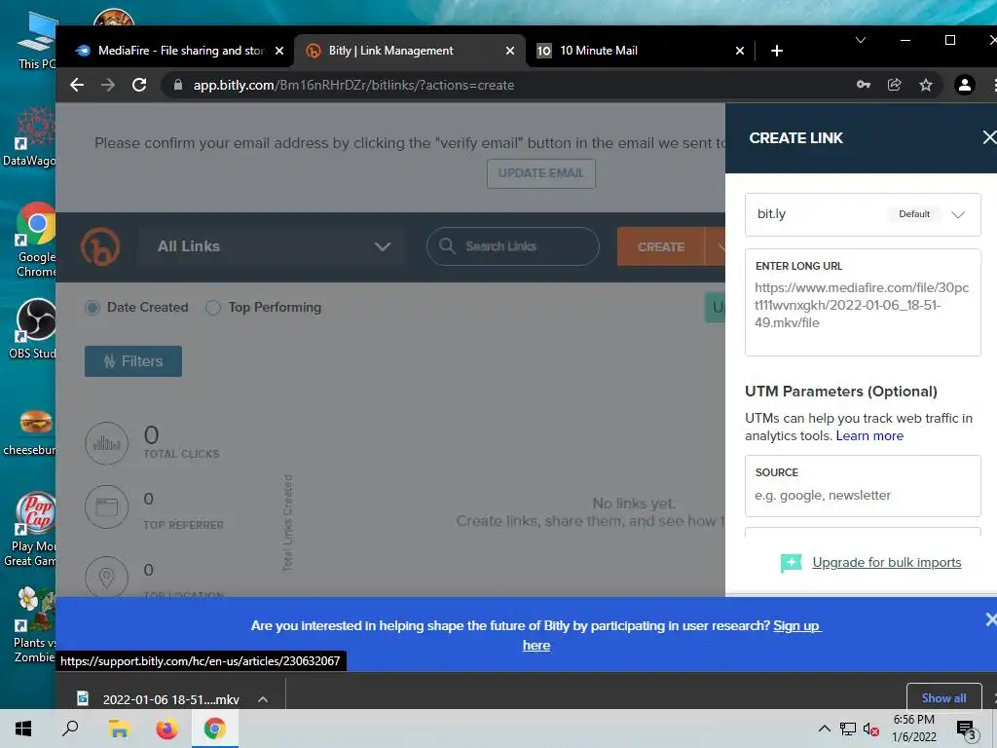Open Windows taskbar search
Viewport: 997px width, 748px height.
[x=70, y=729]
